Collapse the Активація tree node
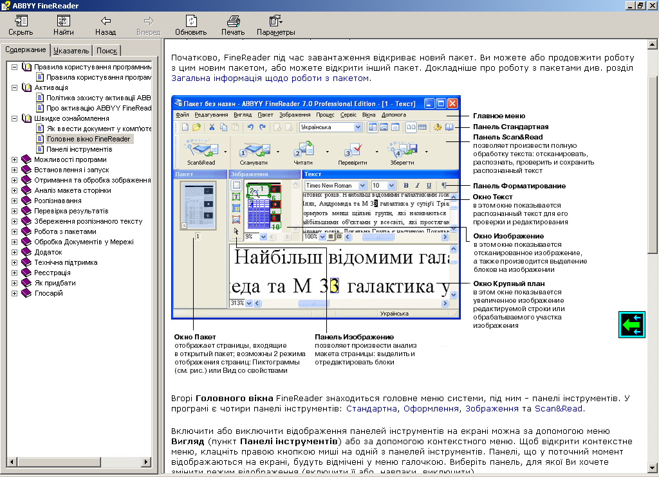 click(x=14, y=87)
